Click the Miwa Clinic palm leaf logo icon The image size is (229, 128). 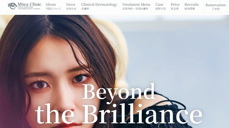(x=12, y=6)
